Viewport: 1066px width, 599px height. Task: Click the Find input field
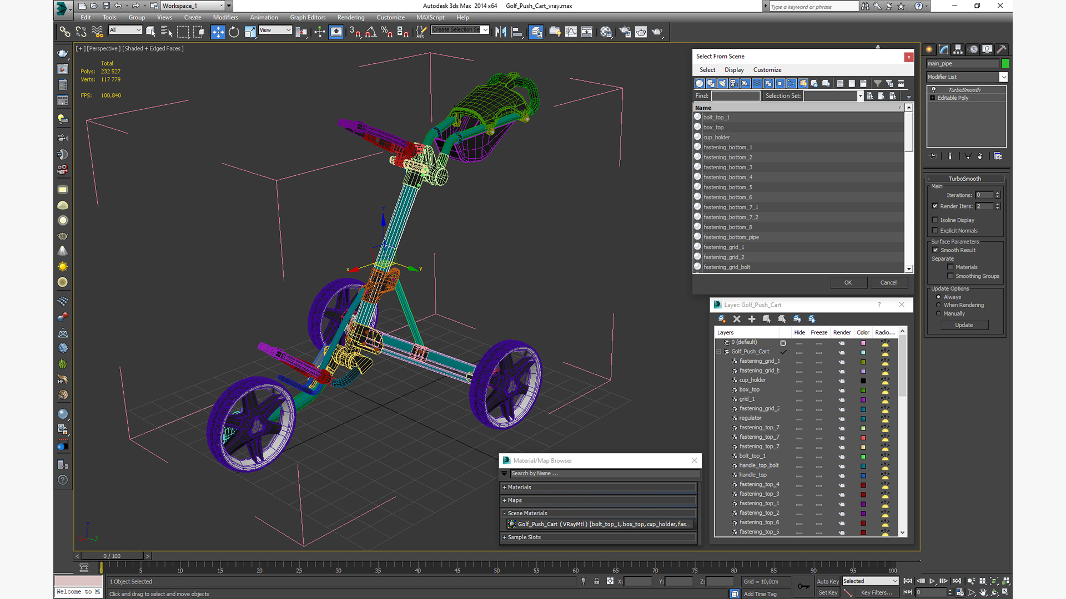pyautogui.click(x=736, y=96)
